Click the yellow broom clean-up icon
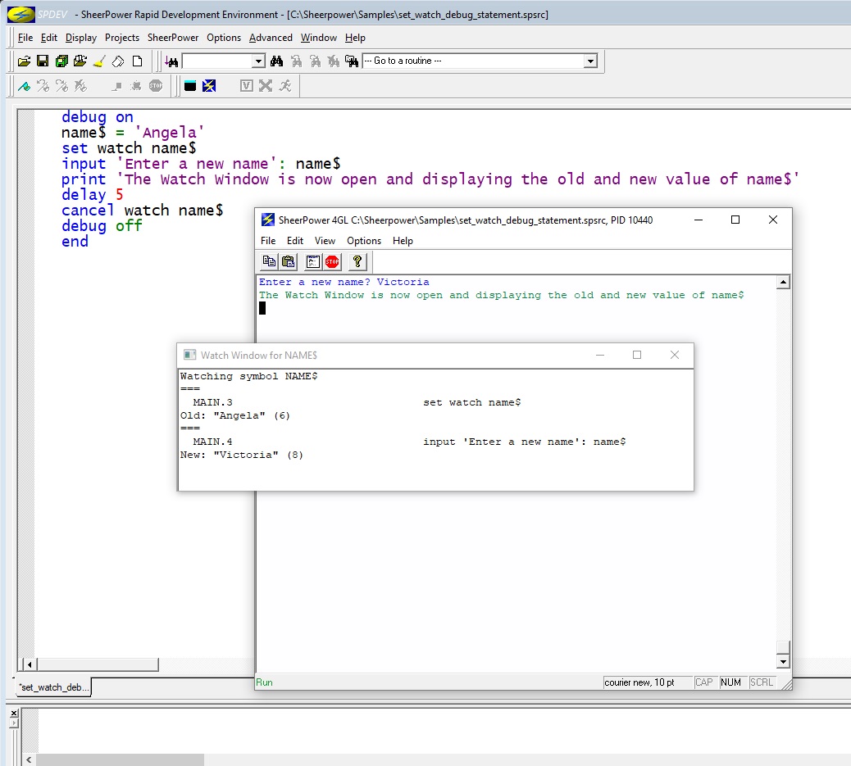Viewport: 851px width, 766px height. point(99,61)
